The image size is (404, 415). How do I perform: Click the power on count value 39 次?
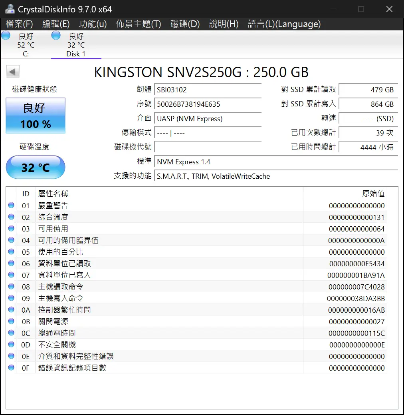(368, 133)
